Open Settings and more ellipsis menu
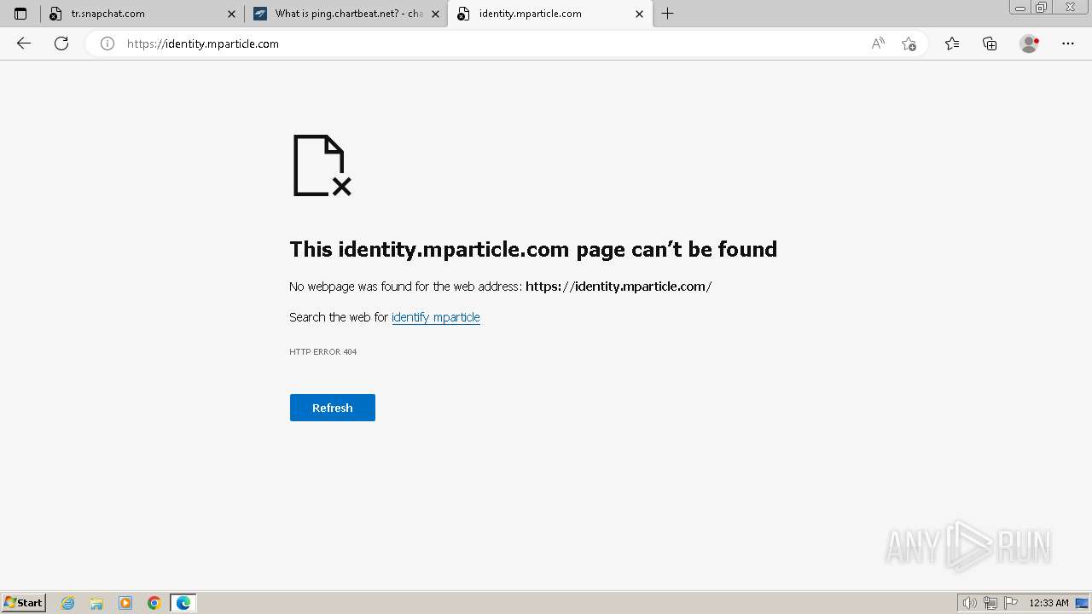 point(1068,43)
